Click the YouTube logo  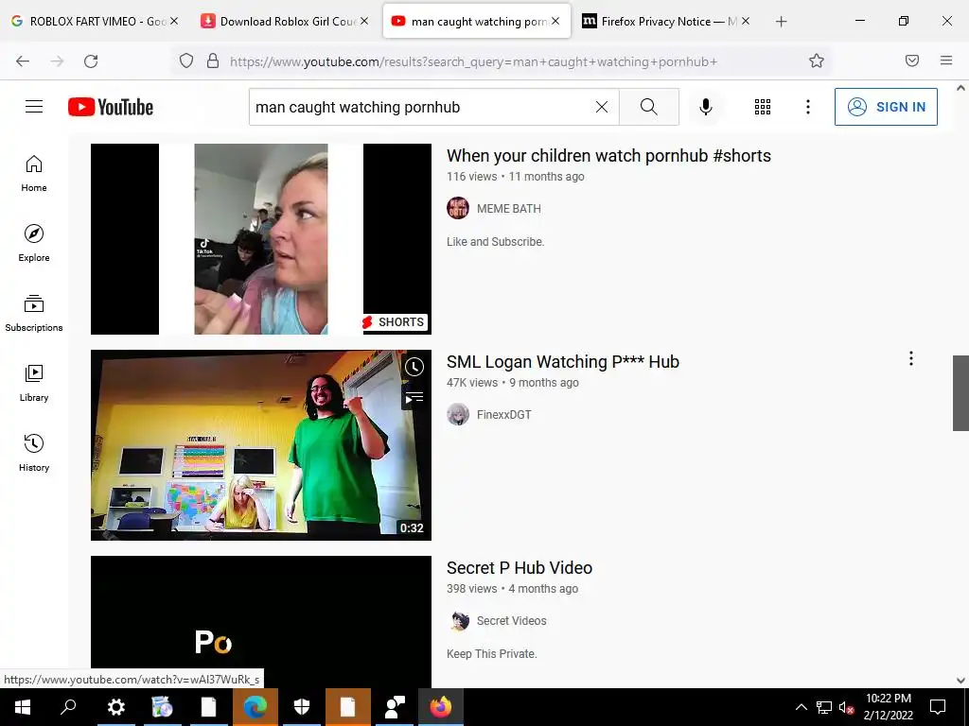(111, 107)
